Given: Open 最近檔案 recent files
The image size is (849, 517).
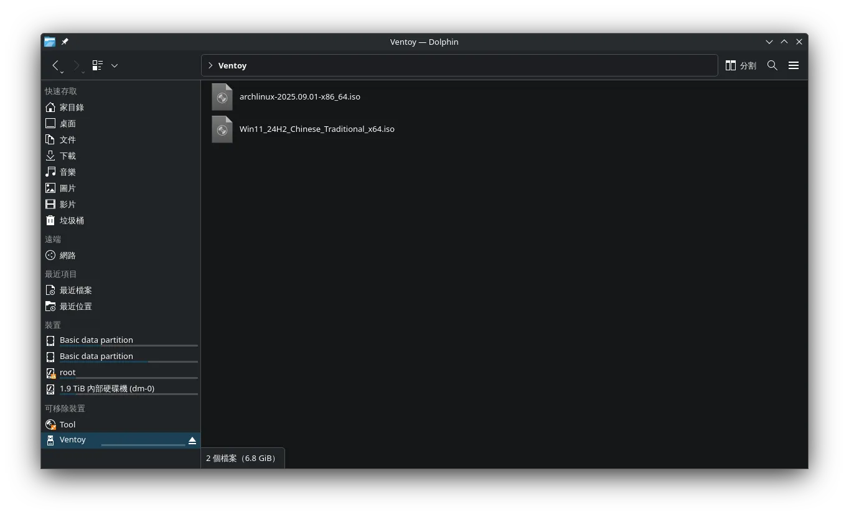Looking at the screenshot, I should tap(121, 290).
